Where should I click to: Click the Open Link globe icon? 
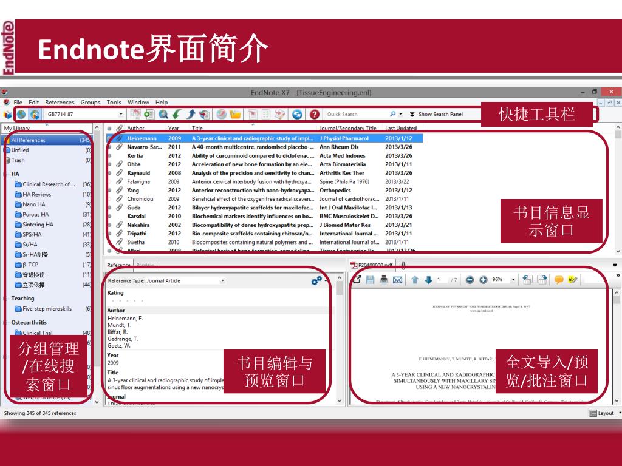(221, 115)
